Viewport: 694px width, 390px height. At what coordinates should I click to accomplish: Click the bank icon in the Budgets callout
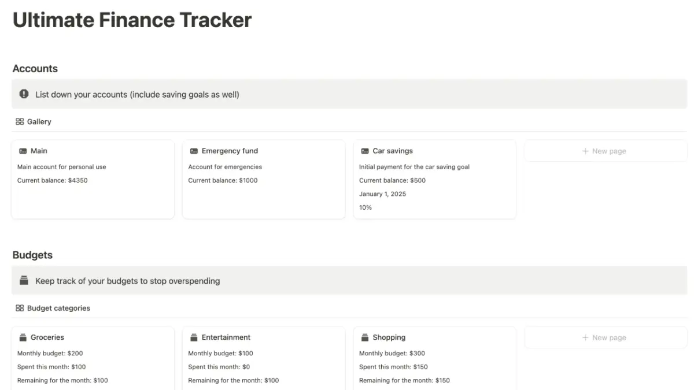coord(23,280)
